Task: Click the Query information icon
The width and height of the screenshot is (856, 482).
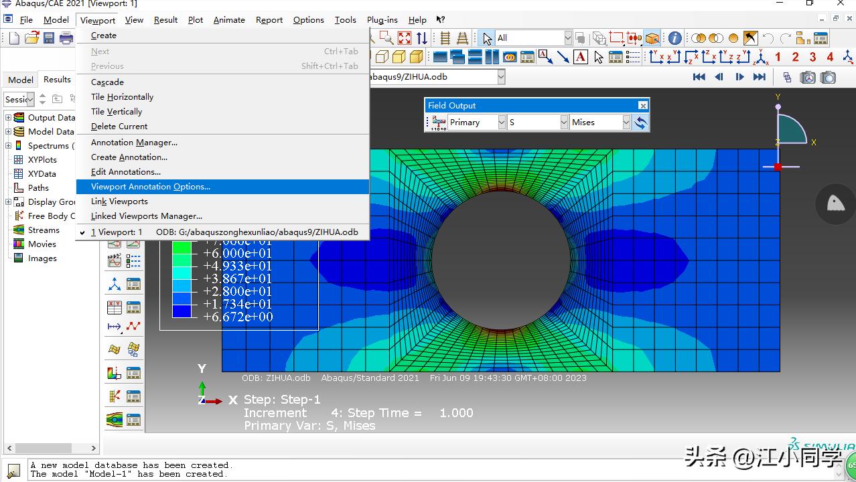Action: 674,38
